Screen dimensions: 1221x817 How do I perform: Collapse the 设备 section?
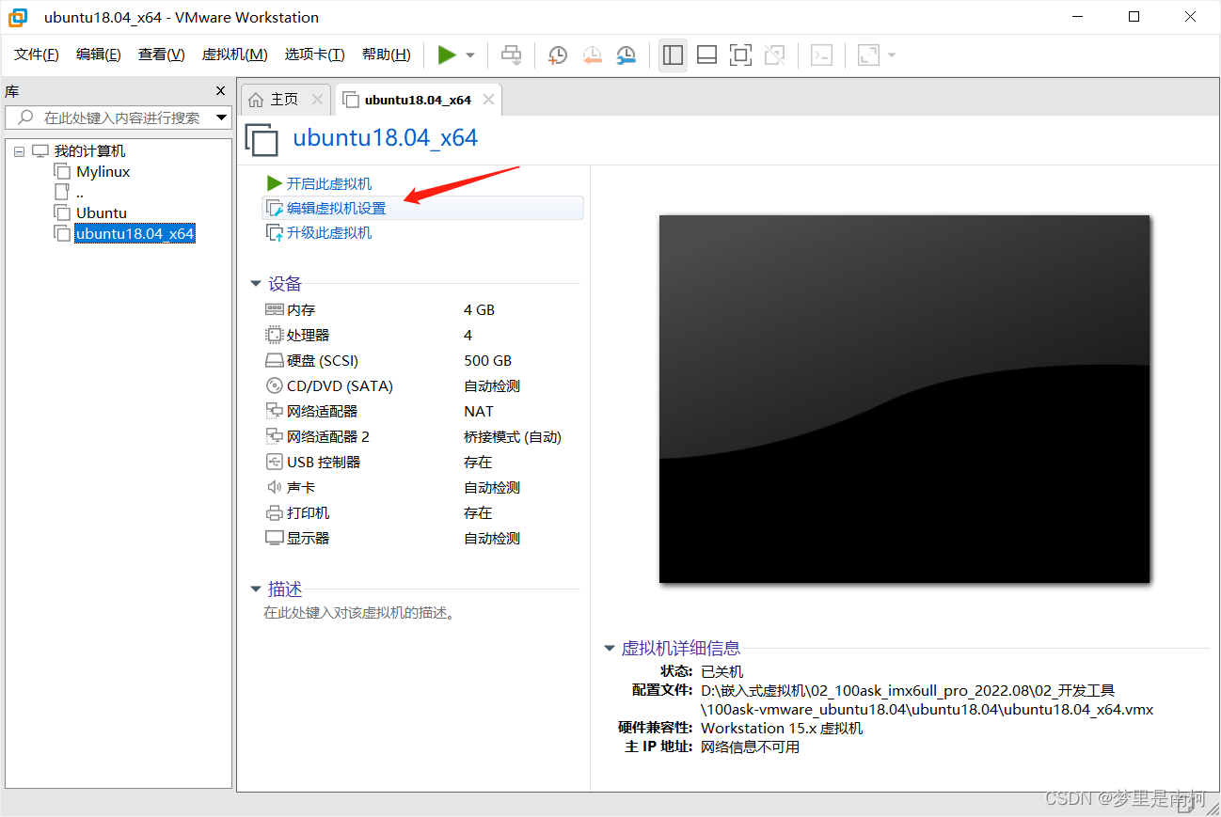[256, 284]
